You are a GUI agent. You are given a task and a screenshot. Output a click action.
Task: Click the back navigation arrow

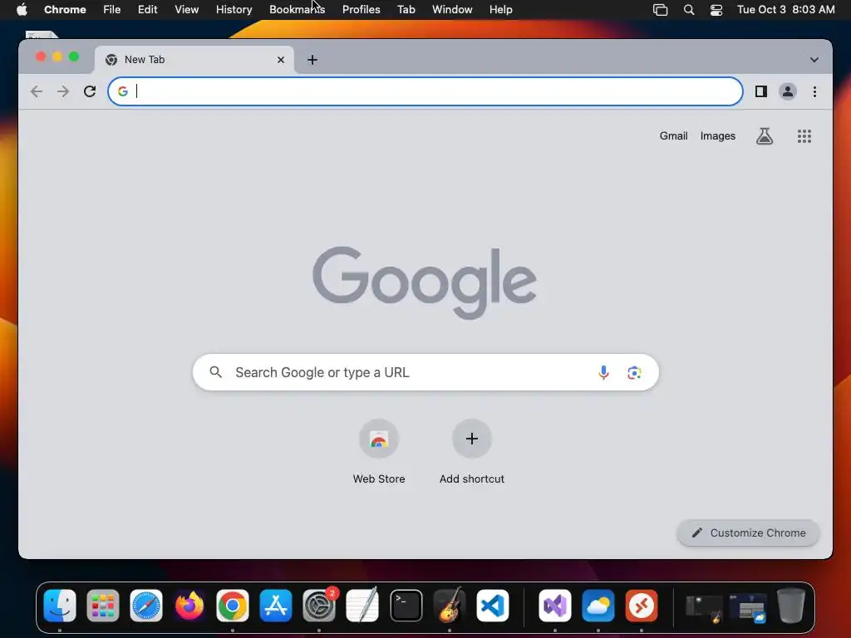tap(37, 91)
